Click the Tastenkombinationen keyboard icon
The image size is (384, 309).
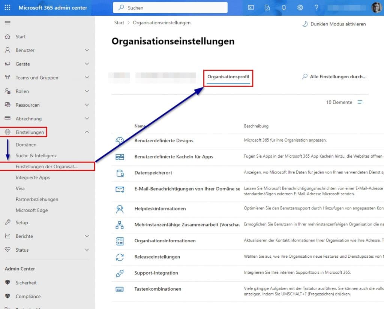pos(120,289)
